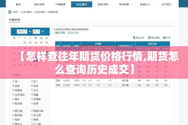
Task: Open the 培训教育 navigation tab
Action: pyautogui.click(x=124, y=4)
